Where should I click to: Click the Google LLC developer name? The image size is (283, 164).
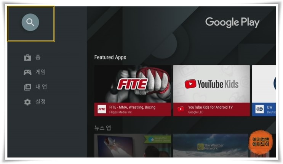196,112
